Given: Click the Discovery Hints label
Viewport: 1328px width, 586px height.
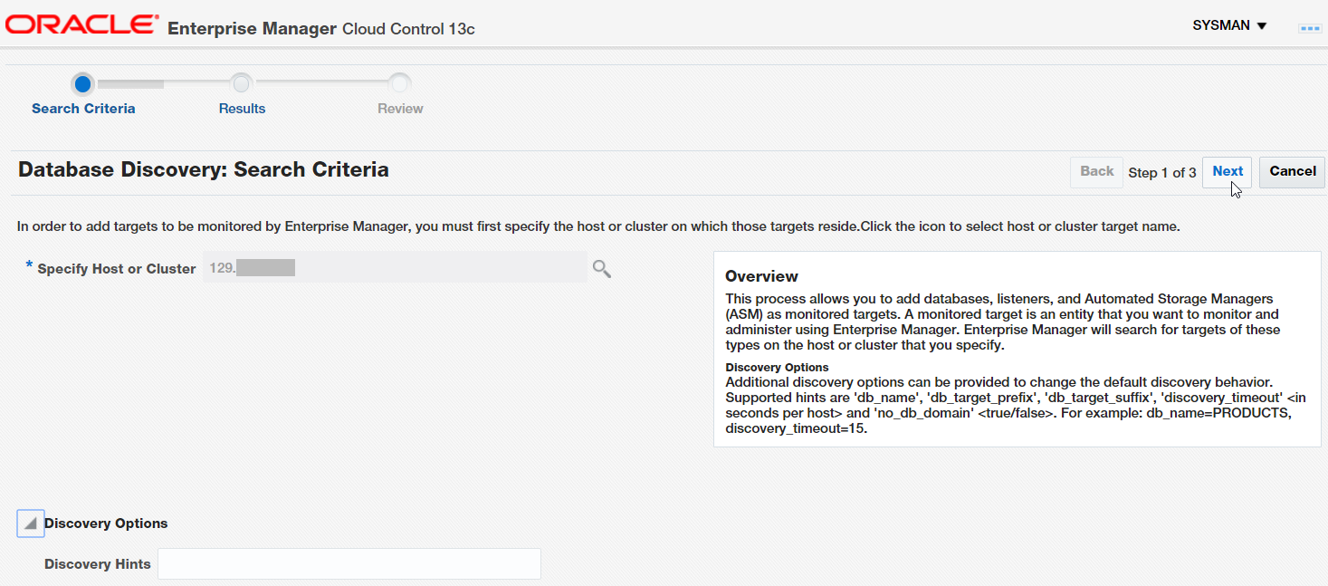Looking at the screenshot, I should (x=98, y=564).
